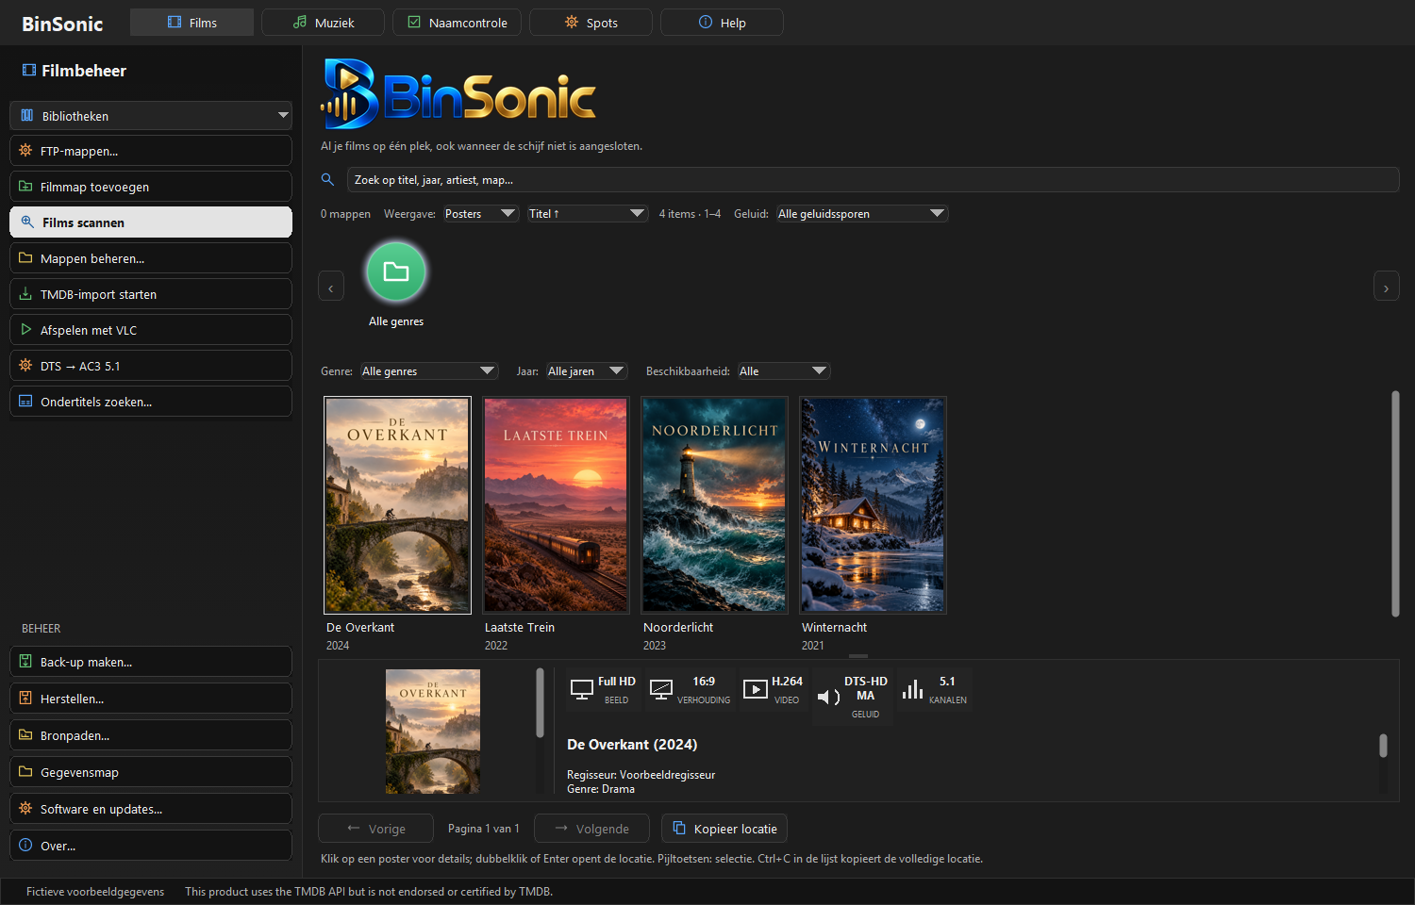
Task: Open the Naamcontrole tab
Action: 457,23
